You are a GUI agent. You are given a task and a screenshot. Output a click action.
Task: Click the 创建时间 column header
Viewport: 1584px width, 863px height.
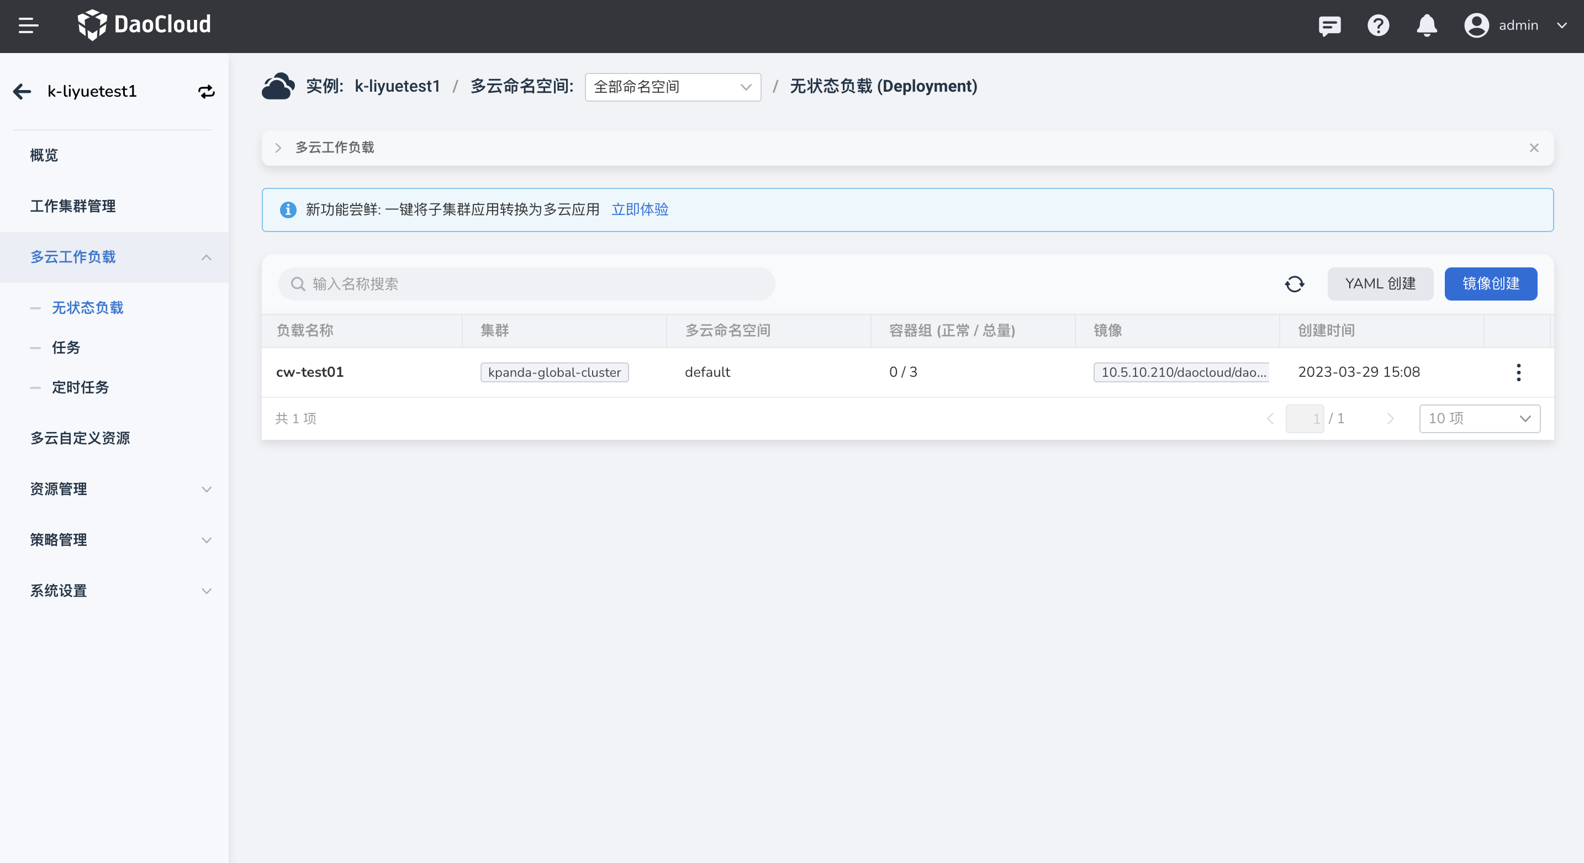click(1326, 330)
